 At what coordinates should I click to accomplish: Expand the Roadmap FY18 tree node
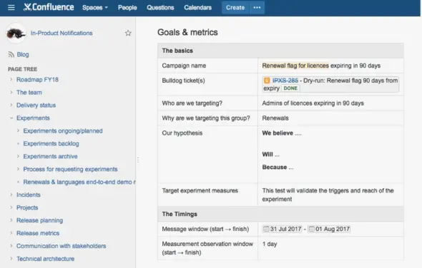[x=11, y=79]
